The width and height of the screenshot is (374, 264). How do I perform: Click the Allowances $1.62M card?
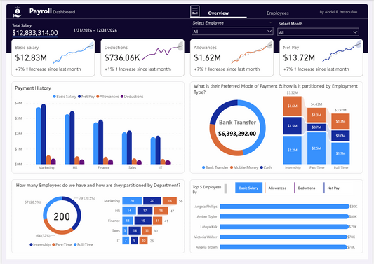(x=232, y=58)
